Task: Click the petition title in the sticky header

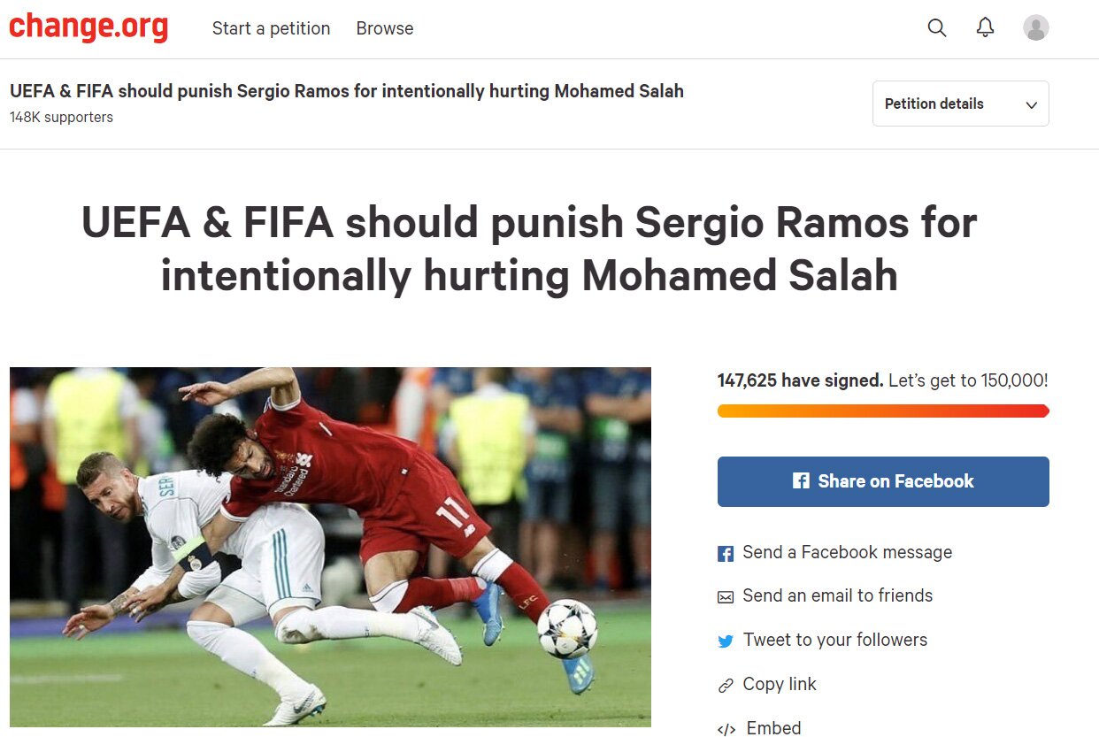Action: click(347, 91)
